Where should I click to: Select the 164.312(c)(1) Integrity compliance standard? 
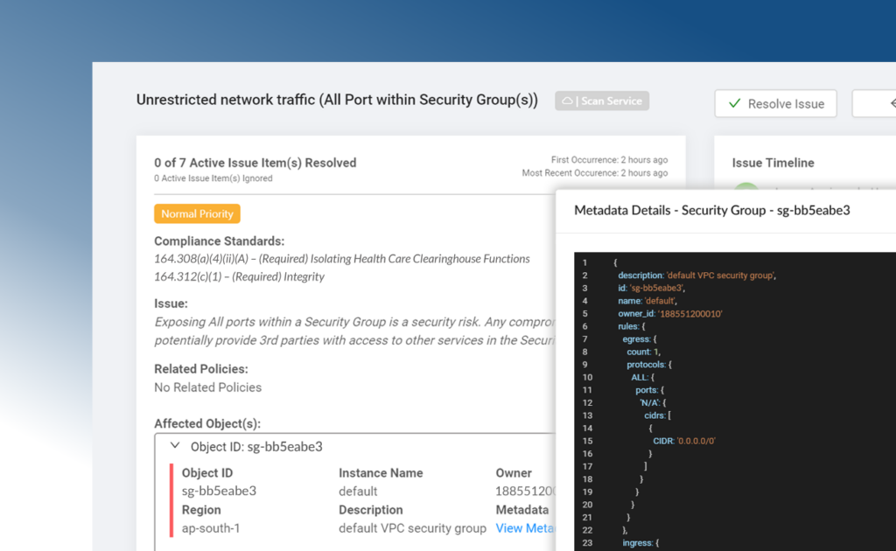point(239,276)
